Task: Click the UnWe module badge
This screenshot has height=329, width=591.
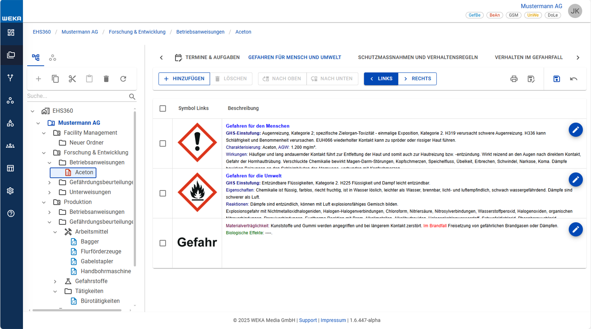Action: [x=533, y=15]
